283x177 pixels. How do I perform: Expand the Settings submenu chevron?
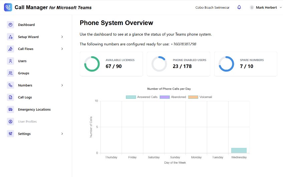[x=62, y=134]
